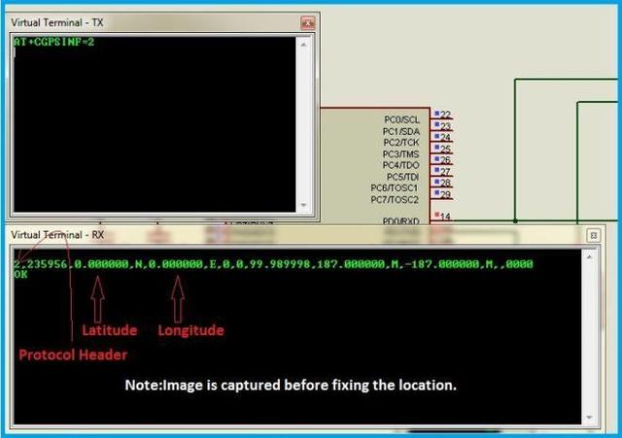Select pin 29 PC7/TOSC2 on the microcontroller
Viewport: 622px width, 438px height.
coord(443,194)
